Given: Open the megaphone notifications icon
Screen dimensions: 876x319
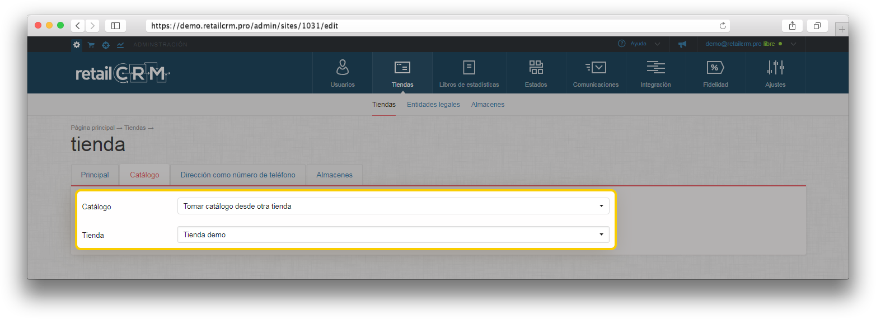Looking at the screenshot, I should [x=682, y=44].
